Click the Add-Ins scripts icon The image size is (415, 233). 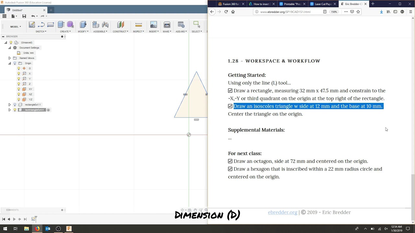181,25
